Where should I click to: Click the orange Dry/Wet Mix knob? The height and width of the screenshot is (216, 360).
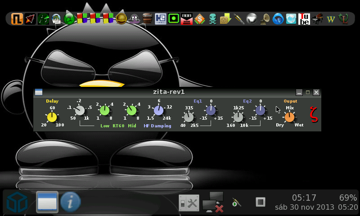[x=289, y=117]
